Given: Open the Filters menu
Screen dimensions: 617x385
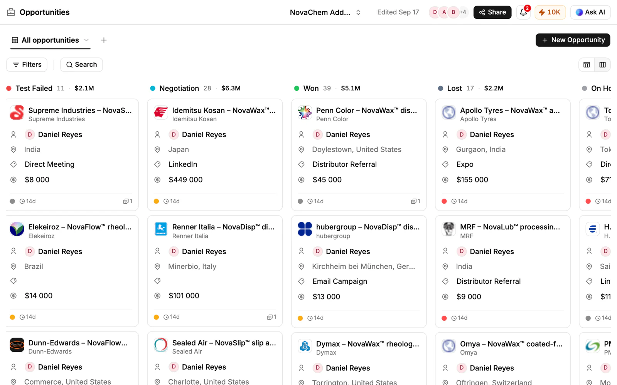Looking at the screenshot, I should (x=27, y=65).
